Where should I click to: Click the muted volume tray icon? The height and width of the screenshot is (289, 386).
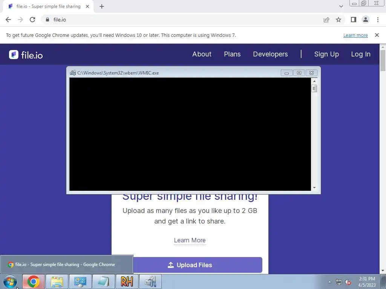(348, 282)
